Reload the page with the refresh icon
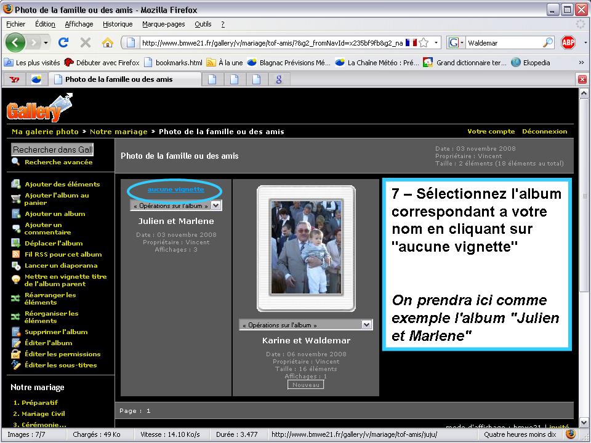The width and height of the screenshot is (591, 443). [63, 42]
